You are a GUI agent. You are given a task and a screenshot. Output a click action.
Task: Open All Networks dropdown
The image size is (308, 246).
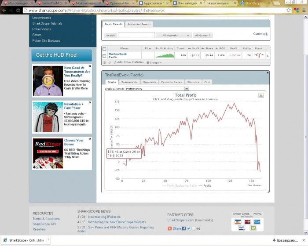pos(174,36)
